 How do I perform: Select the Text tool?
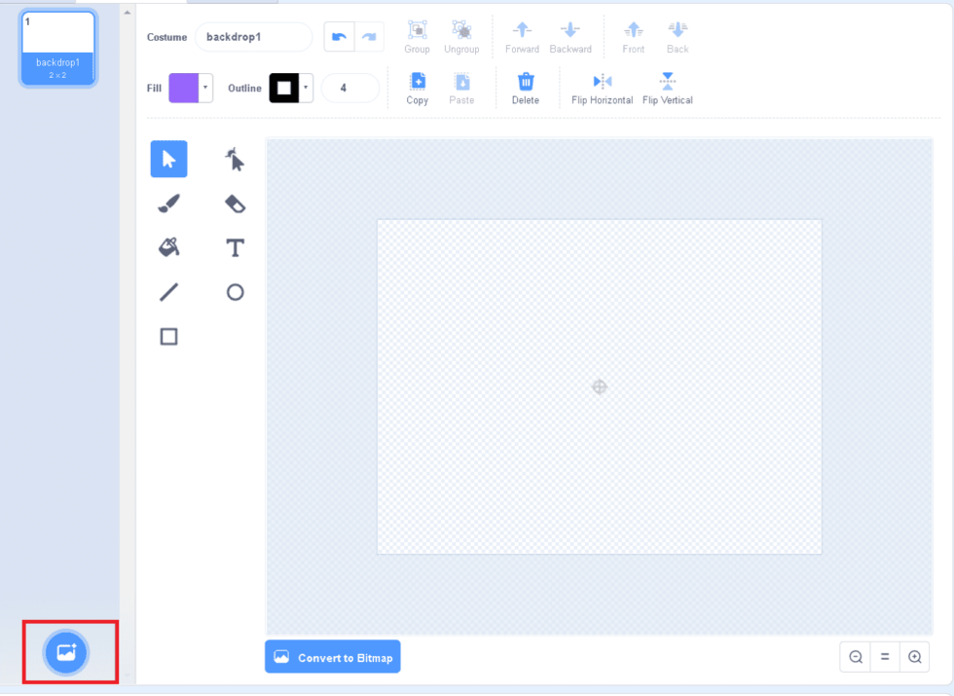[235, 247]
